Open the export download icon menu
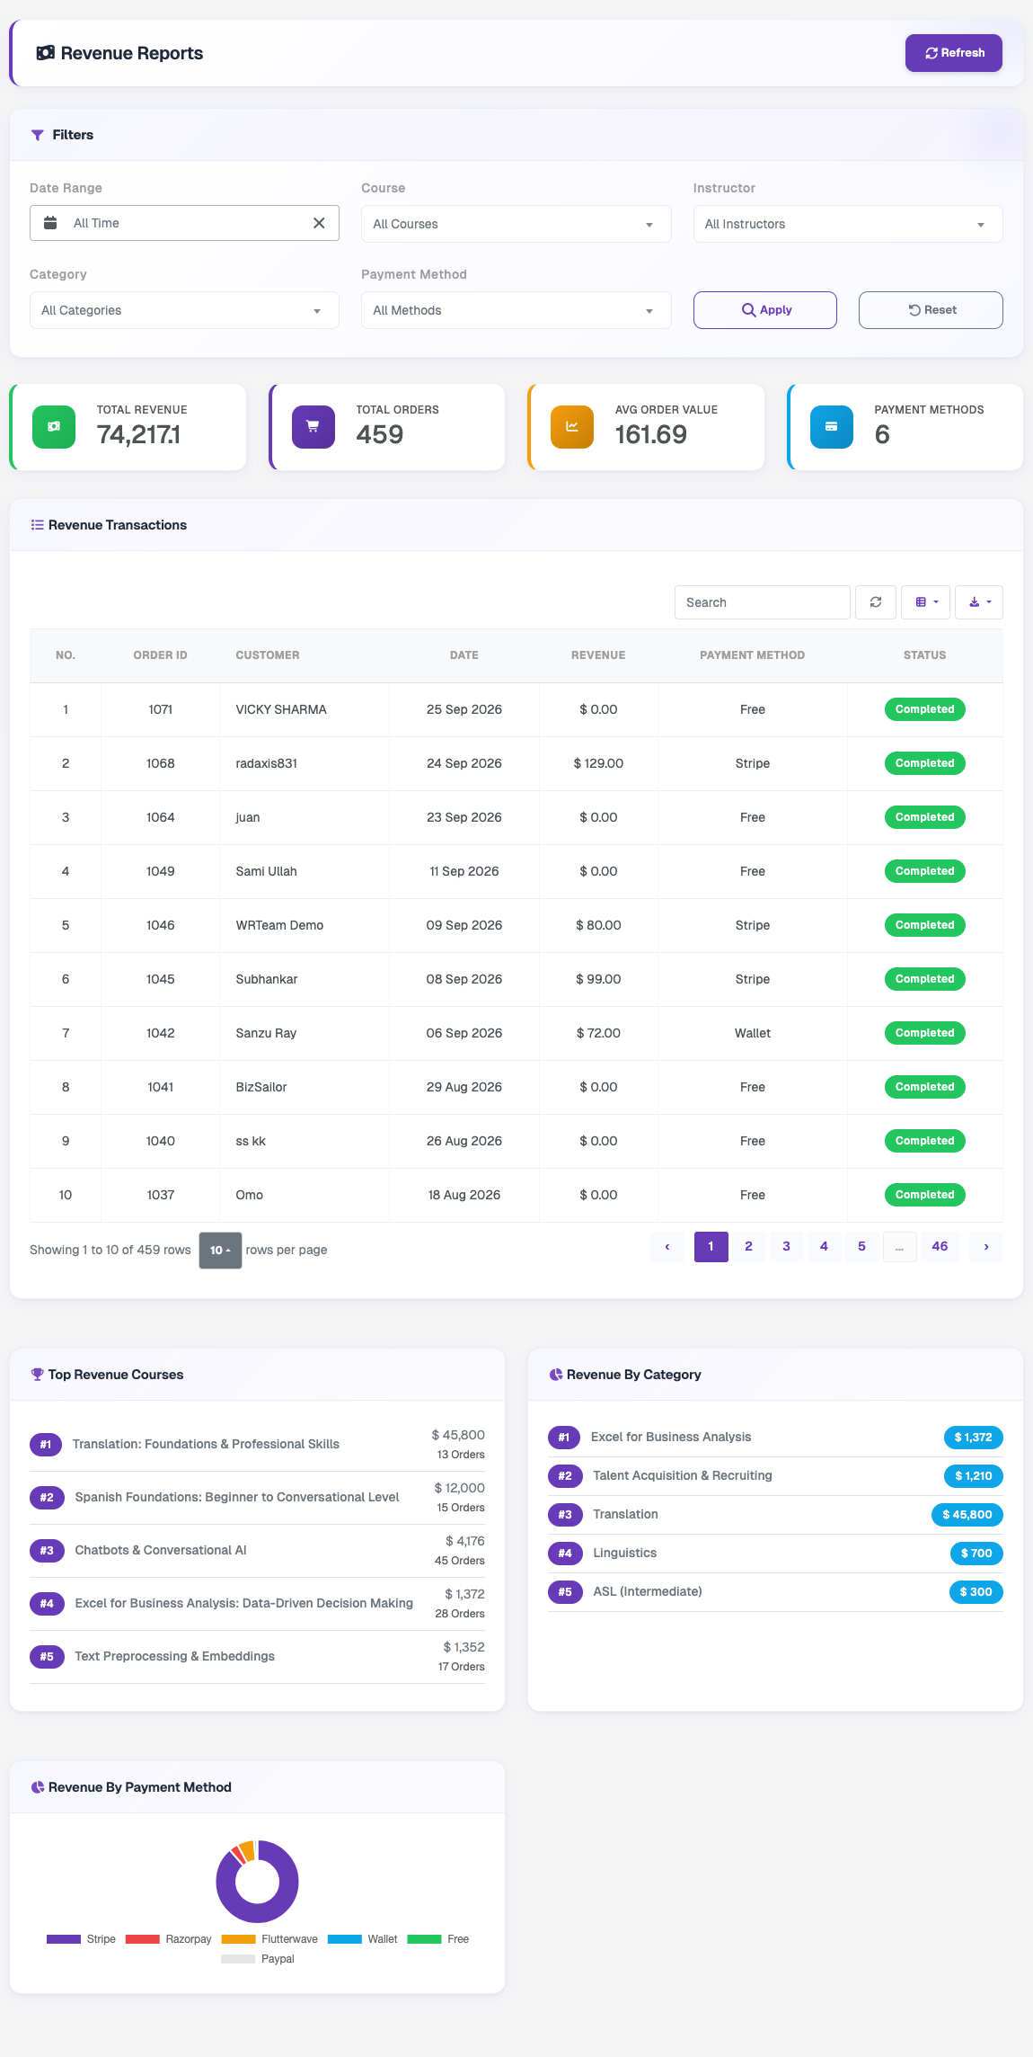 point(979,602)
